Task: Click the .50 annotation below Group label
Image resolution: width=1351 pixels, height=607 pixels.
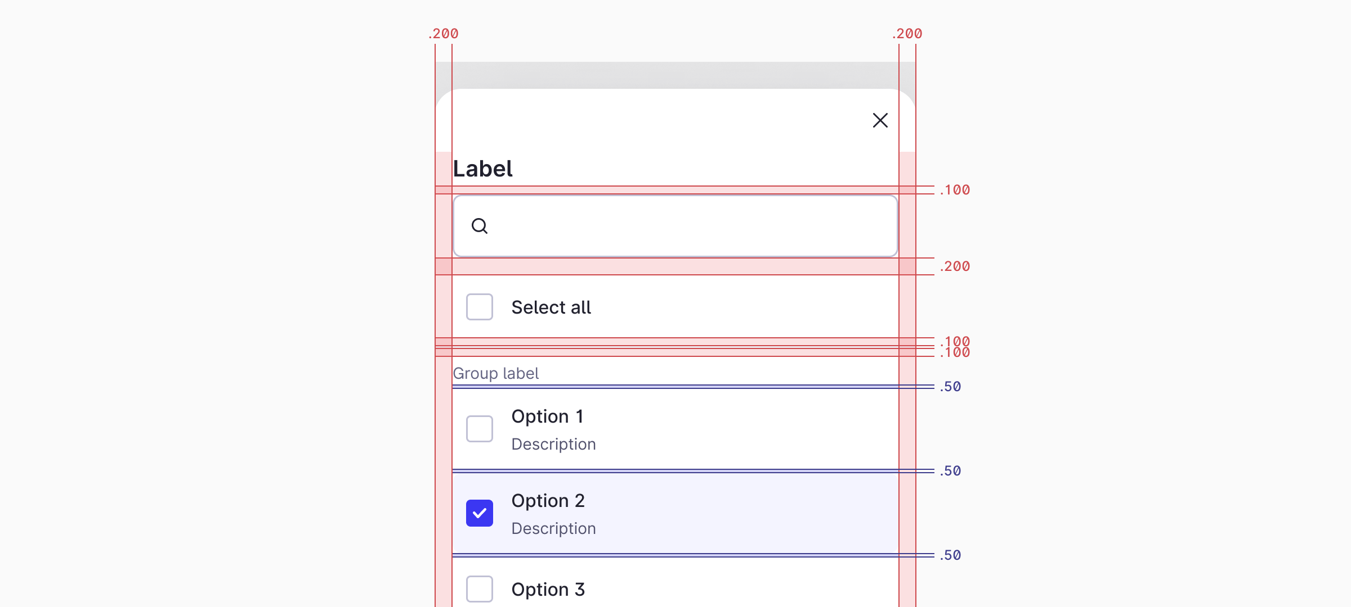Action: 950,386
